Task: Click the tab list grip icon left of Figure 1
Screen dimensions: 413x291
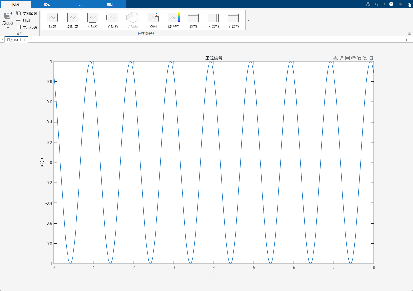Action: click(2, 39)
